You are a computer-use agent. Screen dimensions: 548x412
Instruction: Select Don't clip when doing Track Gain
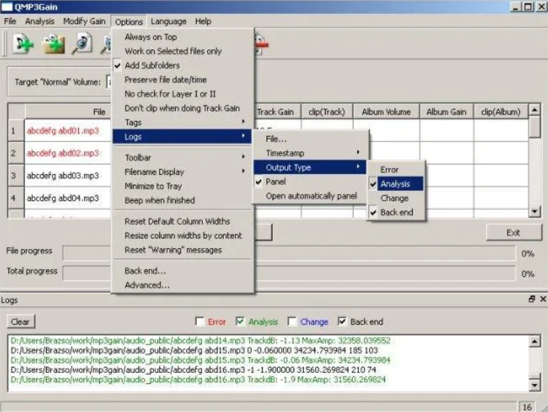point(182,108)
